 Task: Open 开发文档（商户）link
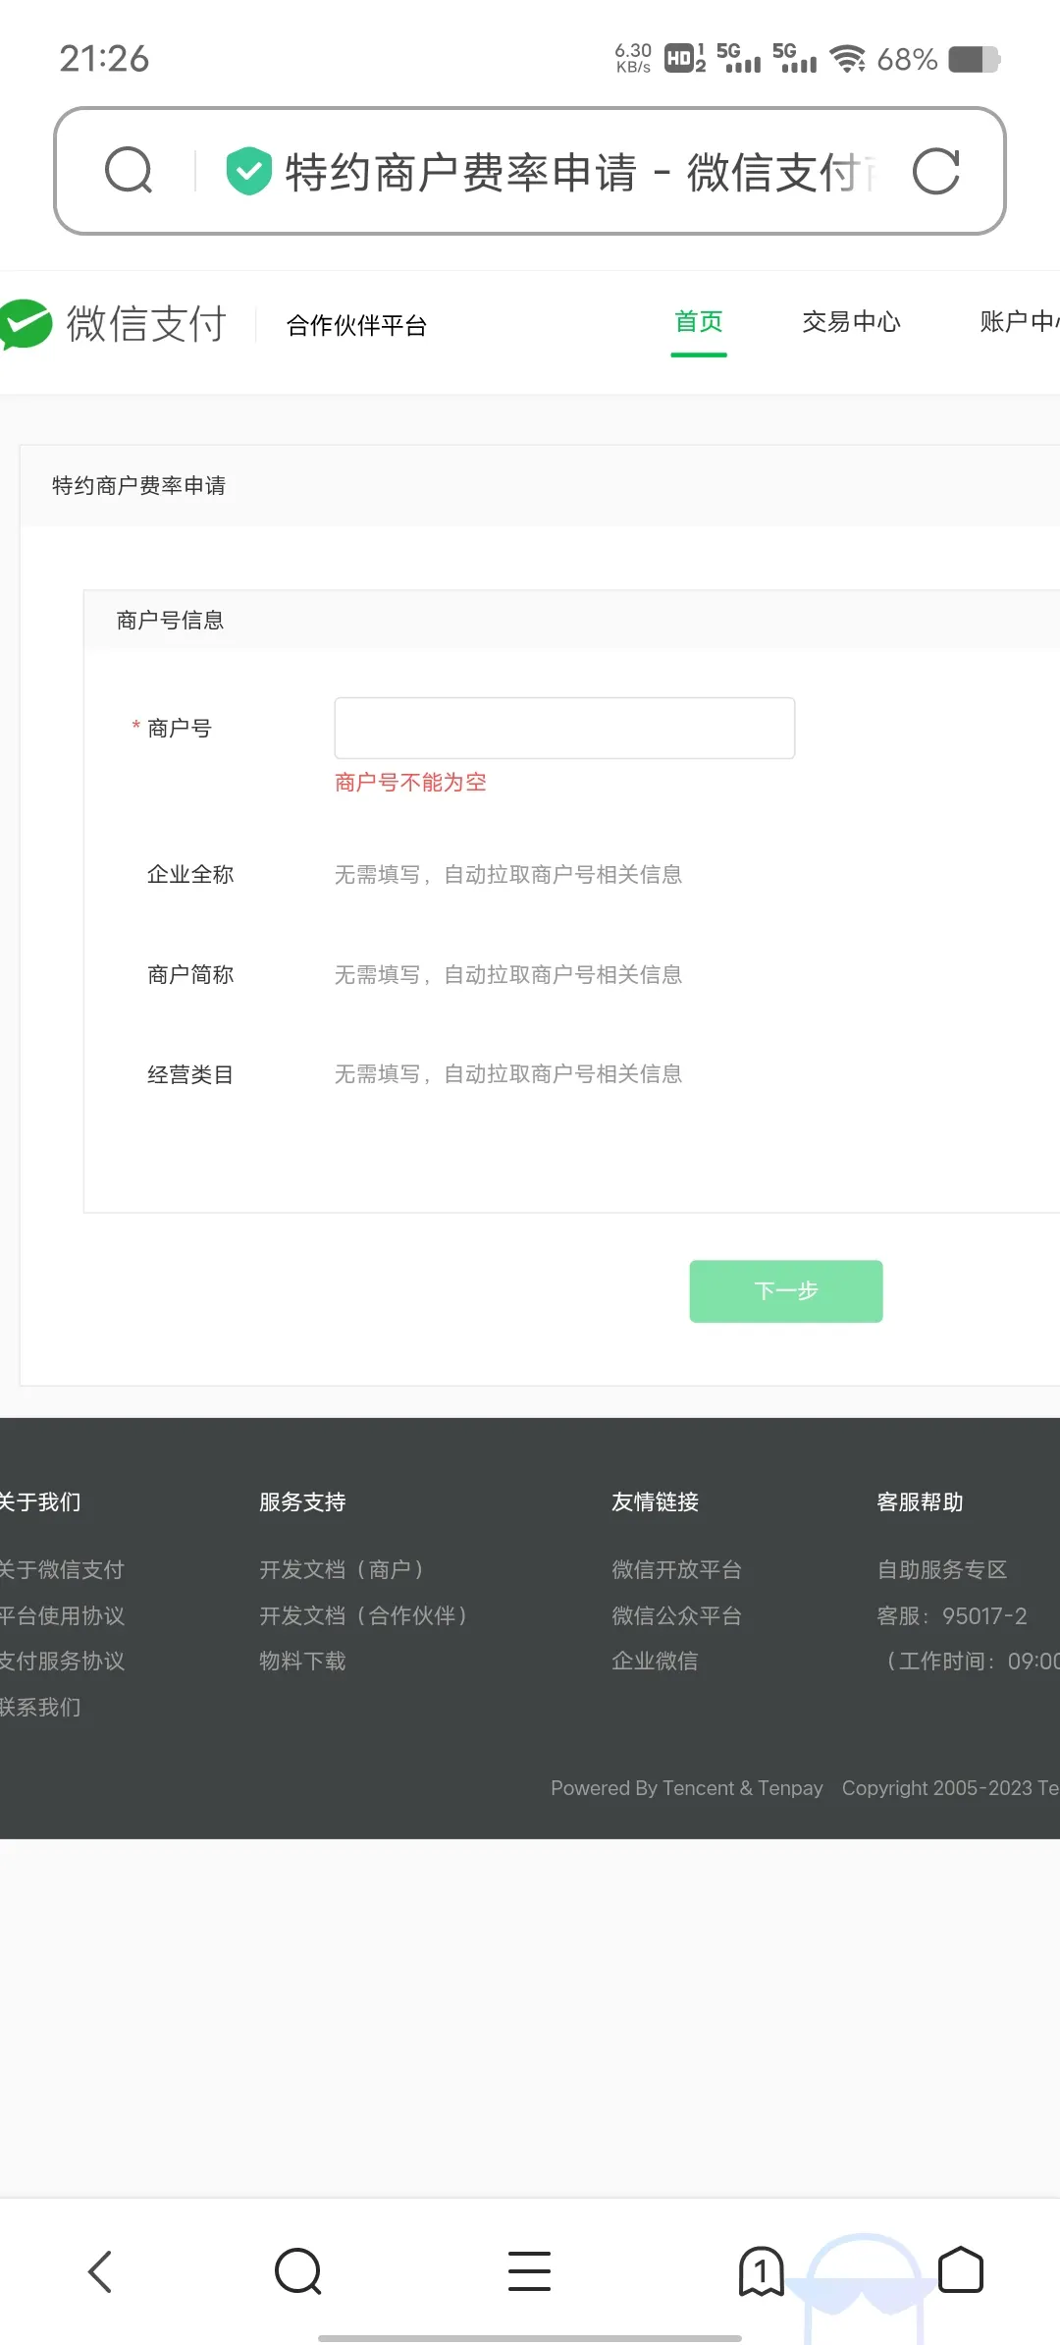point(342,1569)
